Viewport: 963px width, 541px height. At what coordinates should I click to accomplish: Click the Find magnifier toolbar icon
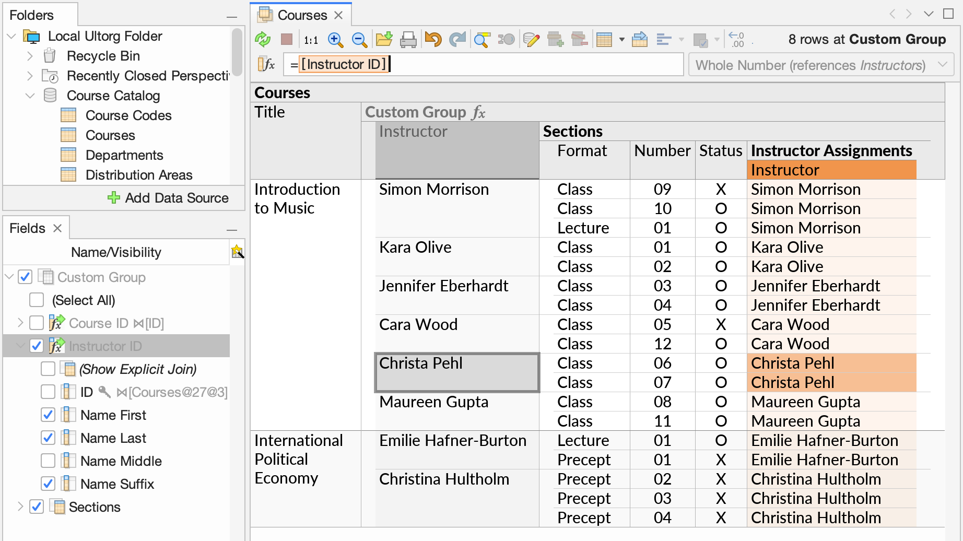[x=482, y=39]
